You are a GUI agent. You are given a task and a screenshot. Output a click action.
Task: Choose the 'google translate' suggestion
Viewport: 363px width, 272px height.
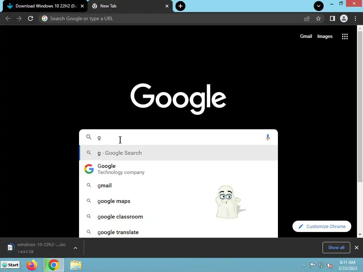178,232
